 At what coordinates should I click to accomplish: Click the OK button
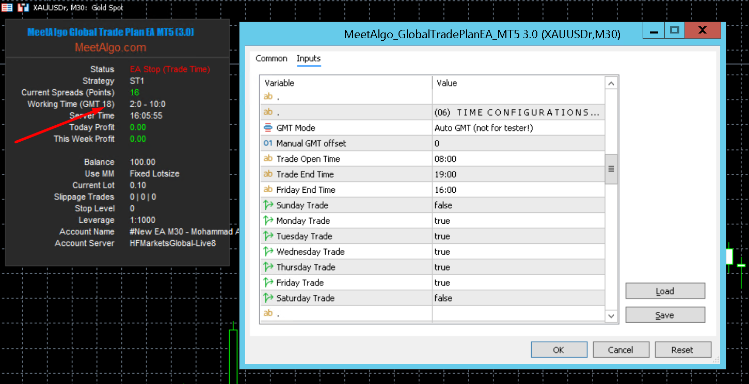(x=559, y=350)
